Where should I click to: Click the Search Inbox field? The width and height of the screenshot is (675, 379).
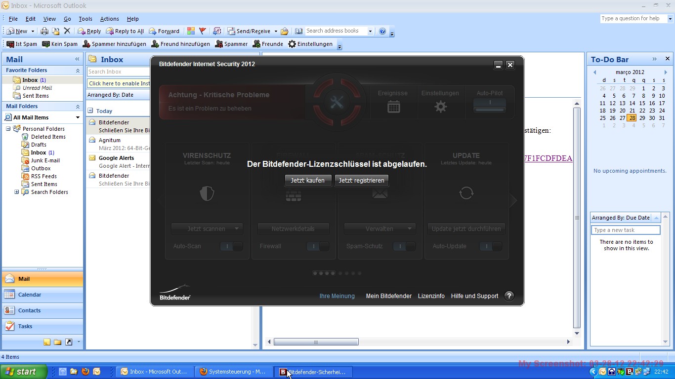tap(119, 72)
